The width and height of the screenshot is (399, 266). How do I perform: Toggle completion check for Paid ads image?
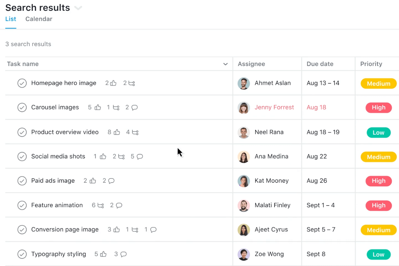pos(22,181)
